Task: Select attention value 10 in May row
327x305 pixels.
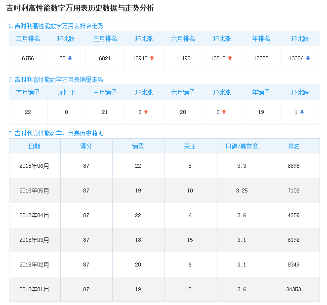Action: (x=190, y=191)
